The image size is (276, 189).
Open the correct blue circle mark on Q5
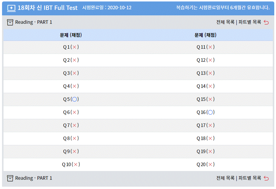click(74, 99)
